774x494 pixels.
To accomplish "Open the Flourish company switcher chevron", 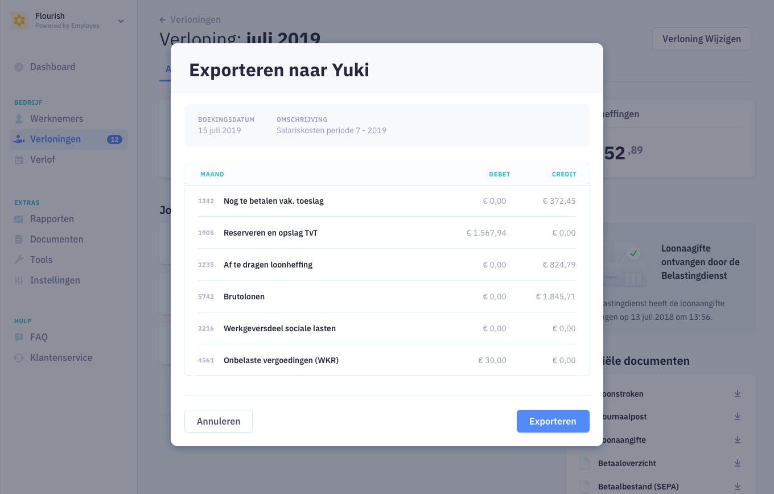I will coord(121,22).
